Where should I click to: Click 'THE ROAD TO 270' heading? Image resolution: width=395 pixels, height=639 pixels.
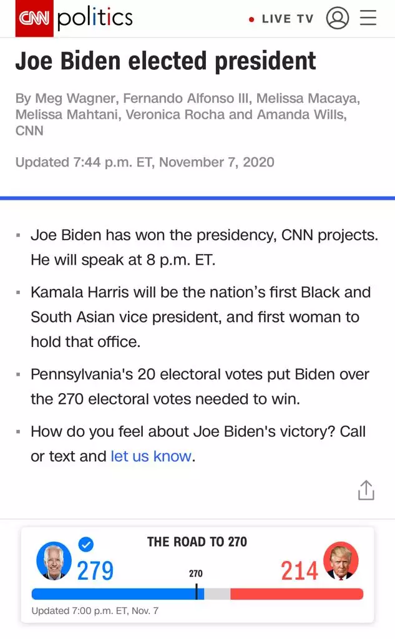coord(197,542)
